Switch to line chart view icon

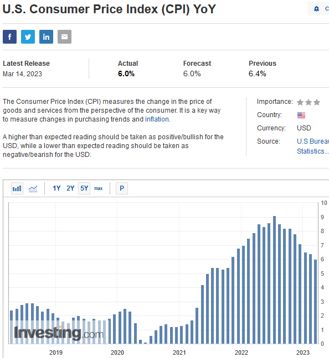pos(33,188)
